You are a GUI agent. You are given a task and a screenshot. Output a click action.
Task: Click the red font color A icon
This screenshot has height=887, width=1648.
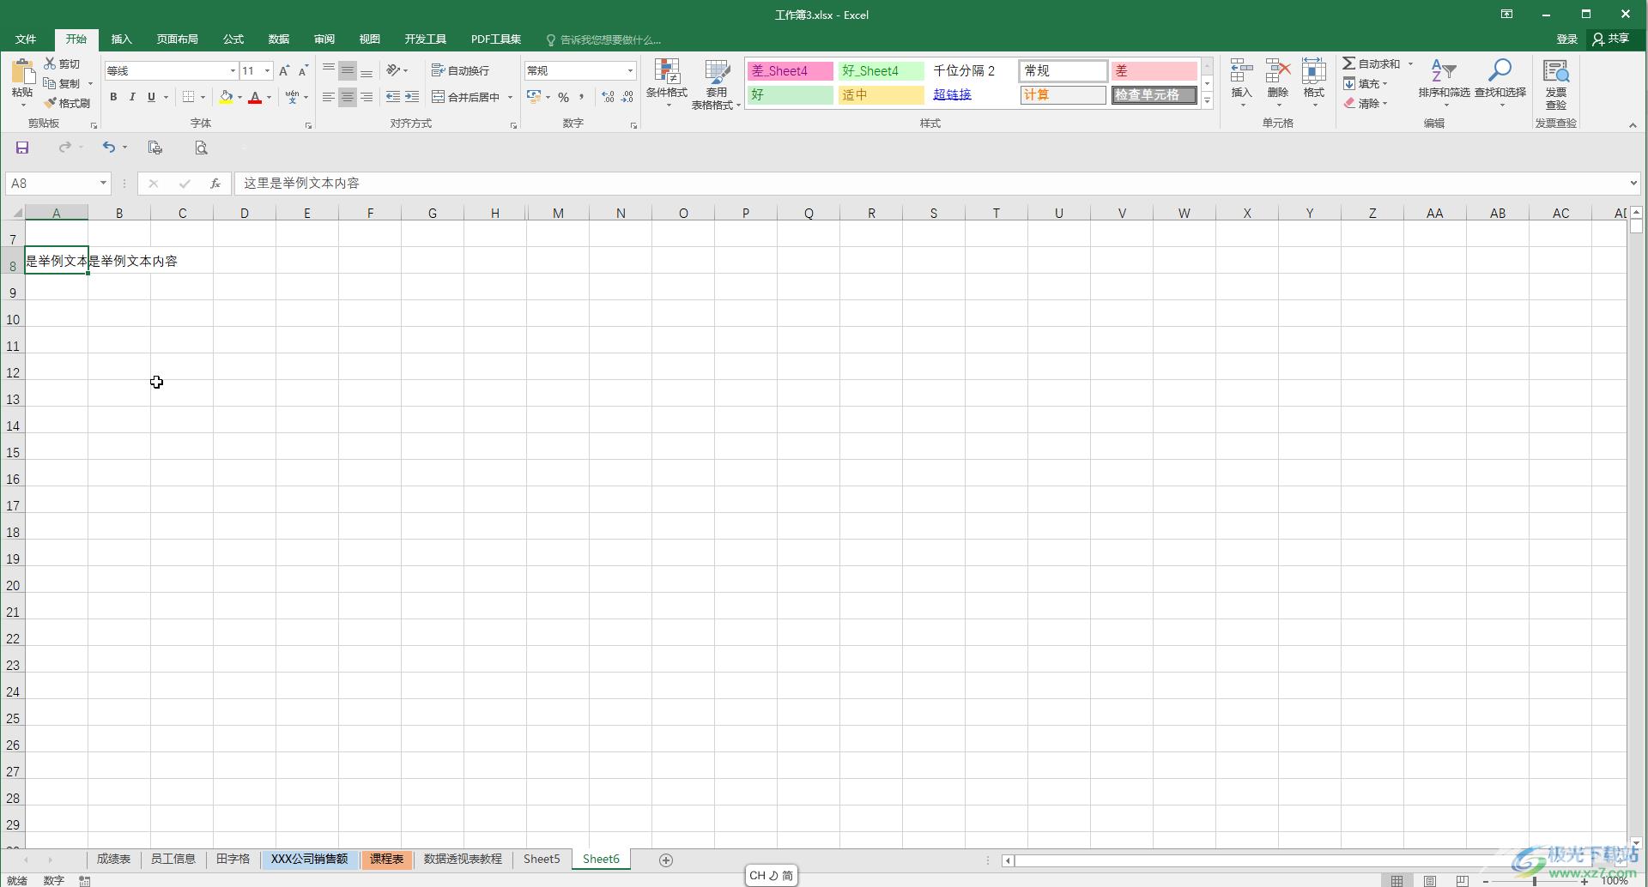255,97
